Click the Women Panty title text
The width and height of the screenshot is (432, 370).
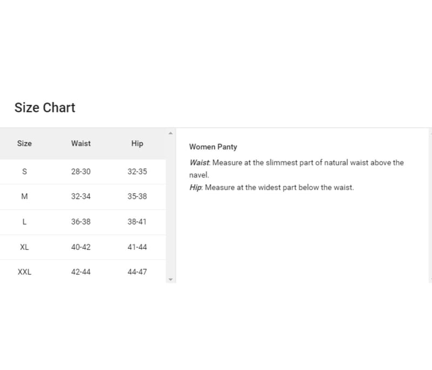pos(213,147)
